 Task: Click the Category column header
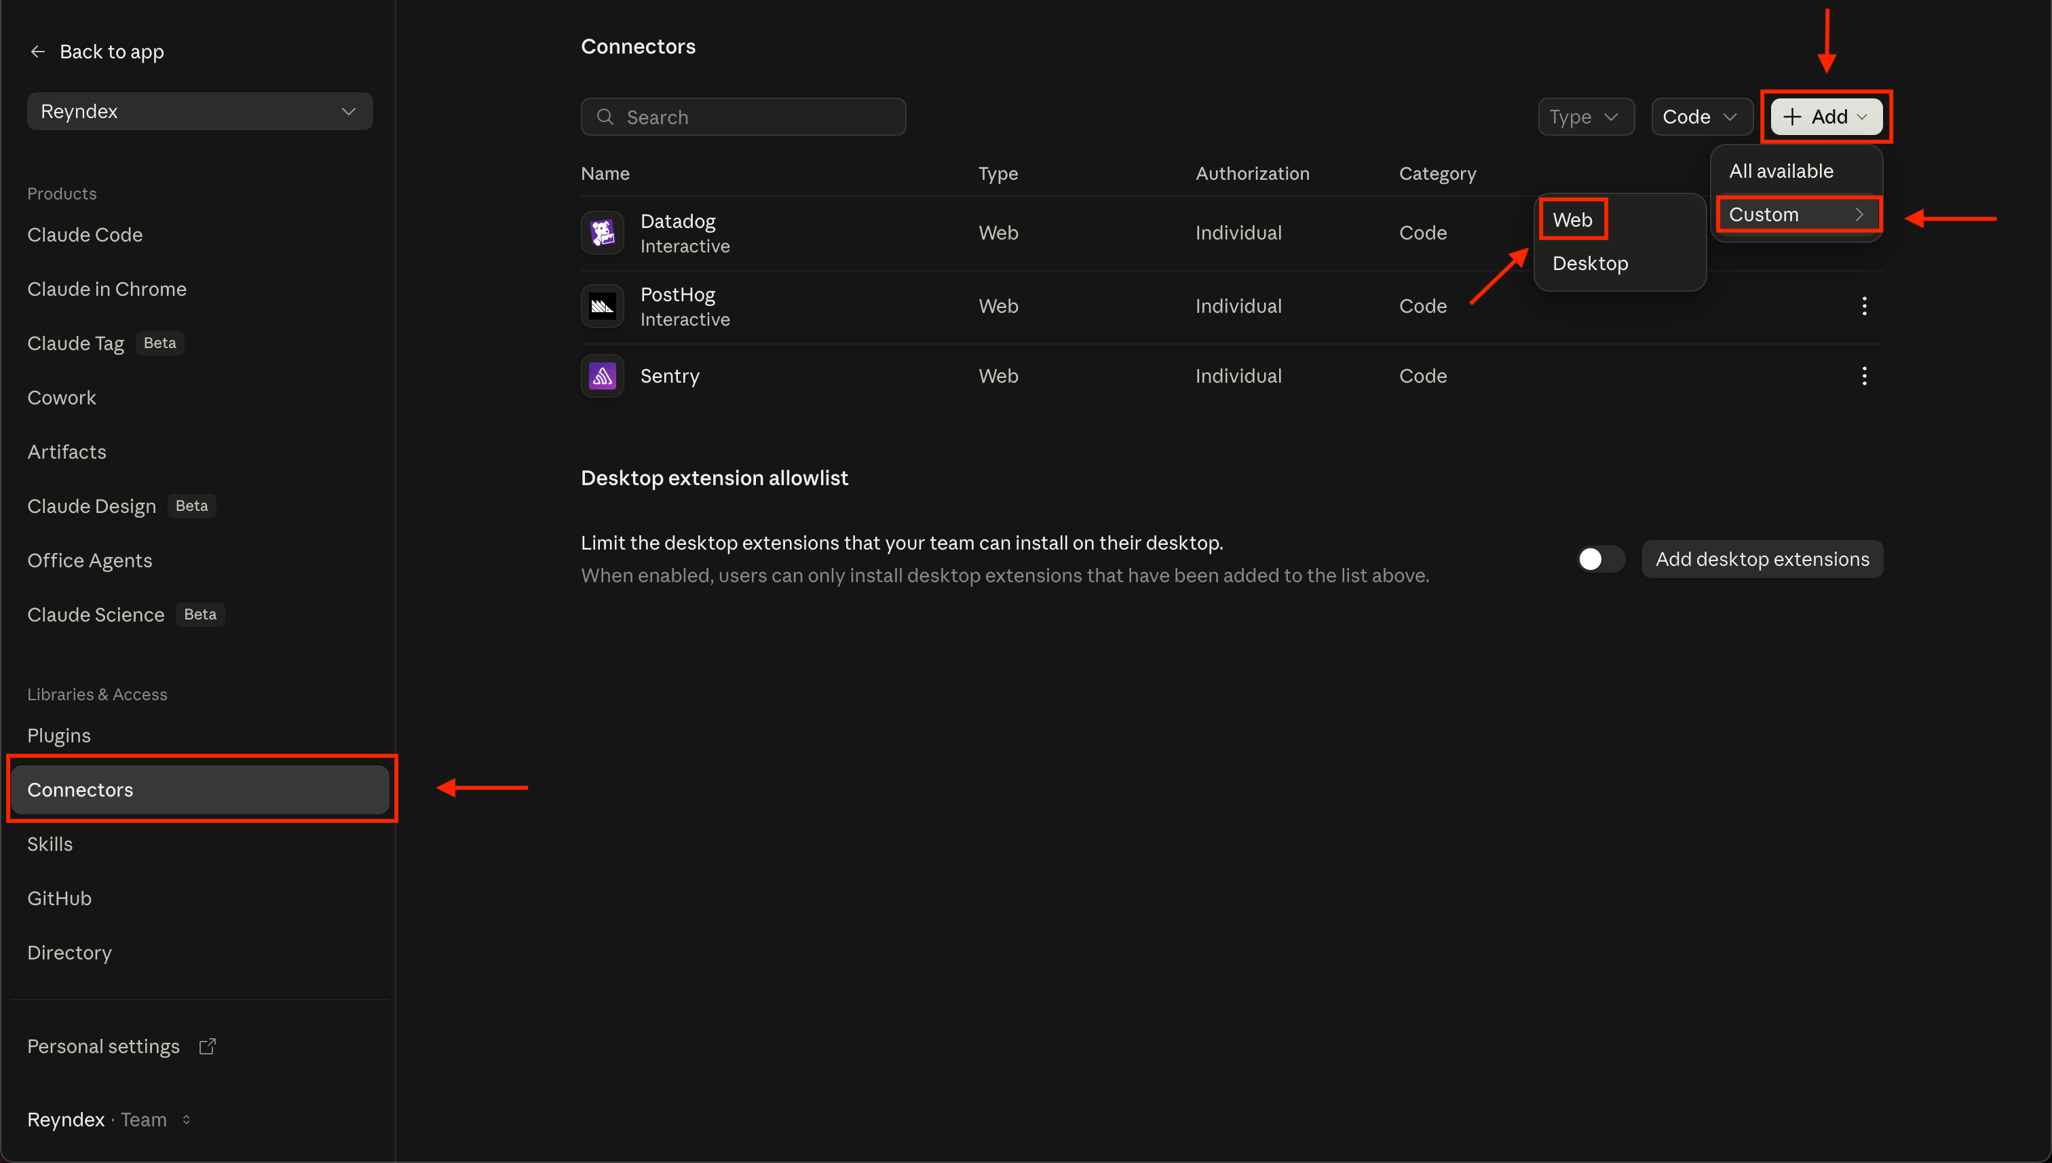[1437, 174]
